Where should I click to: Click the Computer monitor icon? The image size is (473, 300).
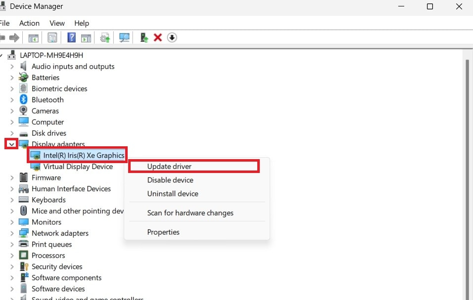24,122
